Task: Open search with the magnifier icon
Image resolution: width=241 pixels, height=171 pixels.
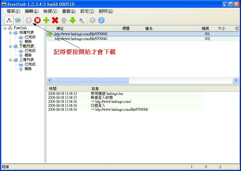Action: tap(81, 20)
